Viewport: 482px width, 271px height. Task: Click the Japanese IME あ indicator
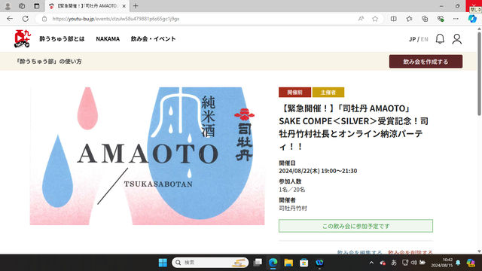(x=394, y=263)
